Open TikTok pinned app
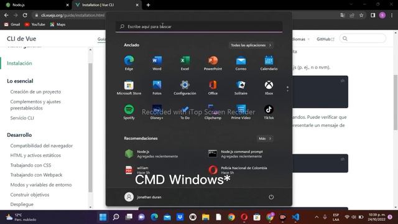The width and height of the screenshot is (398, 224). [269, 112]
